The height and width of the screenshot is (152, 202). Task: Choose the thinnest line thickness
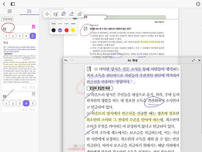(x=54, y=24)
